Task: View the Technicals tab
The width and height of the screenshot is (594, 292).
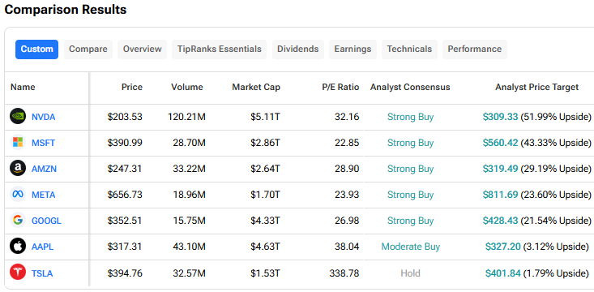Action: coord(409,49)
